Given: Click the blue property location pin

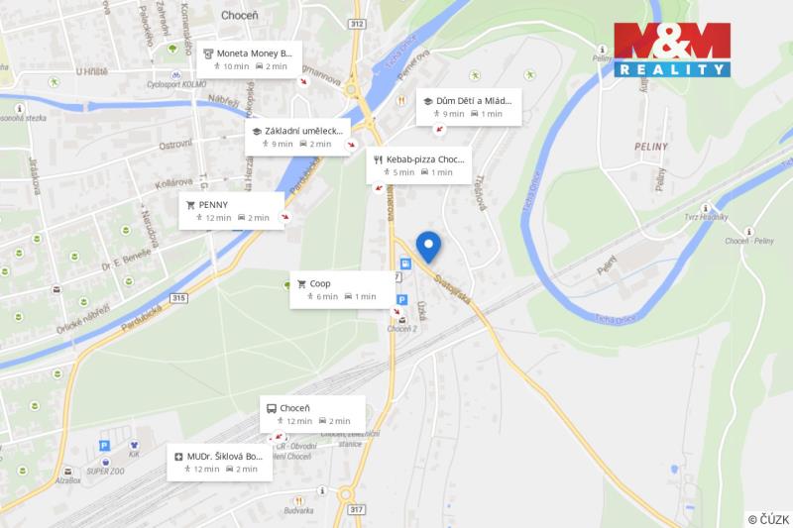Looking at the screenshot, I should point(428,247).
